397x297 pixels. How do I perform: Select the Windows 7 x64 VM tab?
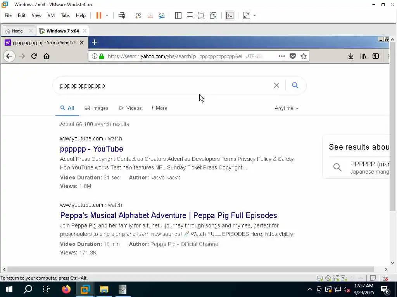click(x=62, y=31)
